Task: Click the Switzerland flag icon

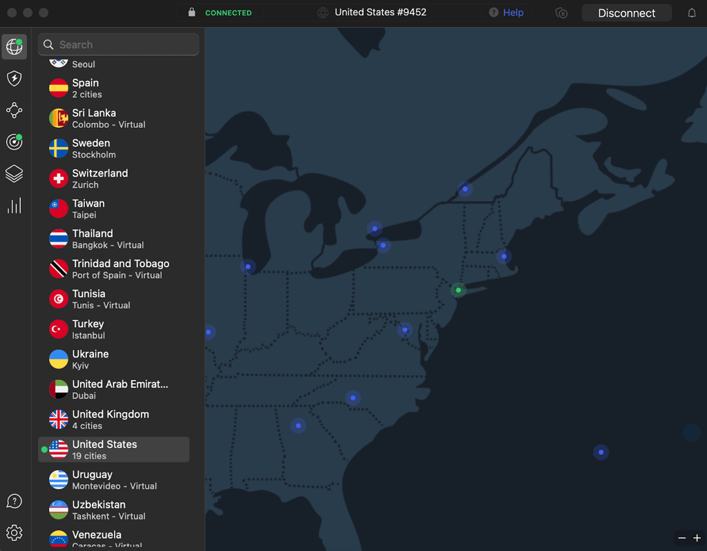Action: pyautogui.click(x=59, y=179)
